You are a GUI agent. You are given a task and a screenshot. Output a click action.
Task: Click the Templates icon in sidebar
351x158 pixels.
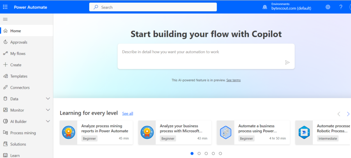tap(5, 76)
